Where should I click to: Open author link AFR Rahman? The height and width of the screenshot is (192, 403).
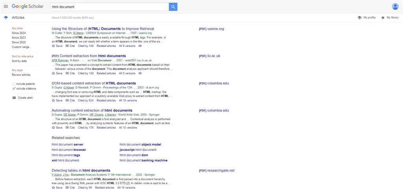[60, 61]
